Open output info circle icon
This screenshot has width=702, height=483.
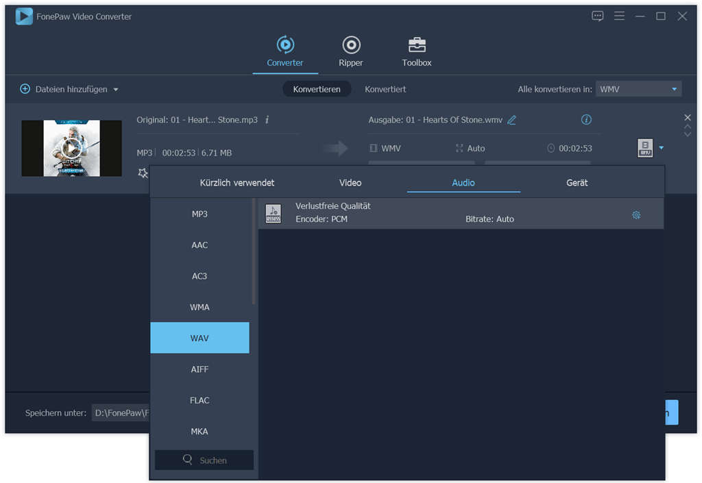coord(586,119)
